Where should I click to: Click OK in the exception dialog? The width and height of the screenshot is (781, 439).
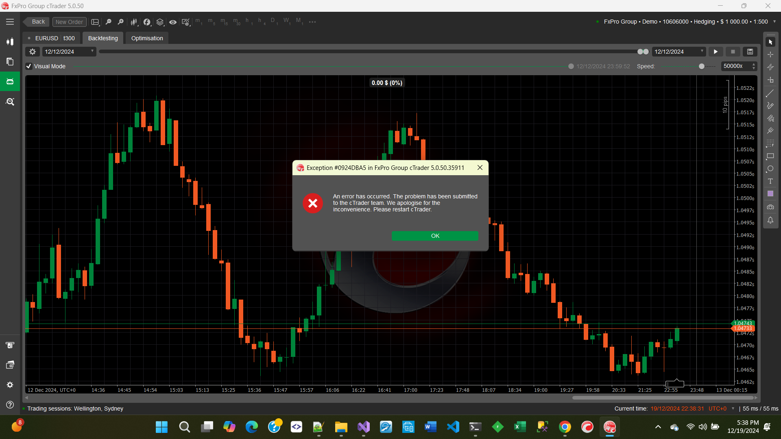(x=435, y=236)
